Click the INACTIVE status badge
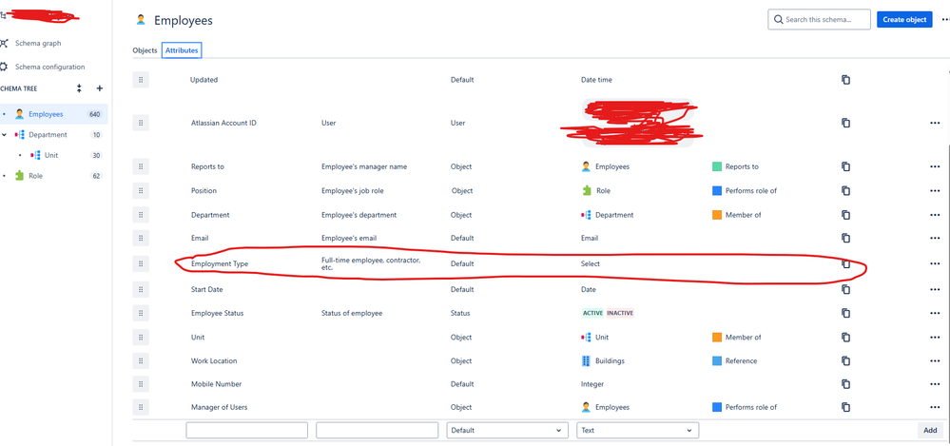This screenshot has width=950, height=446. [620, 313]
